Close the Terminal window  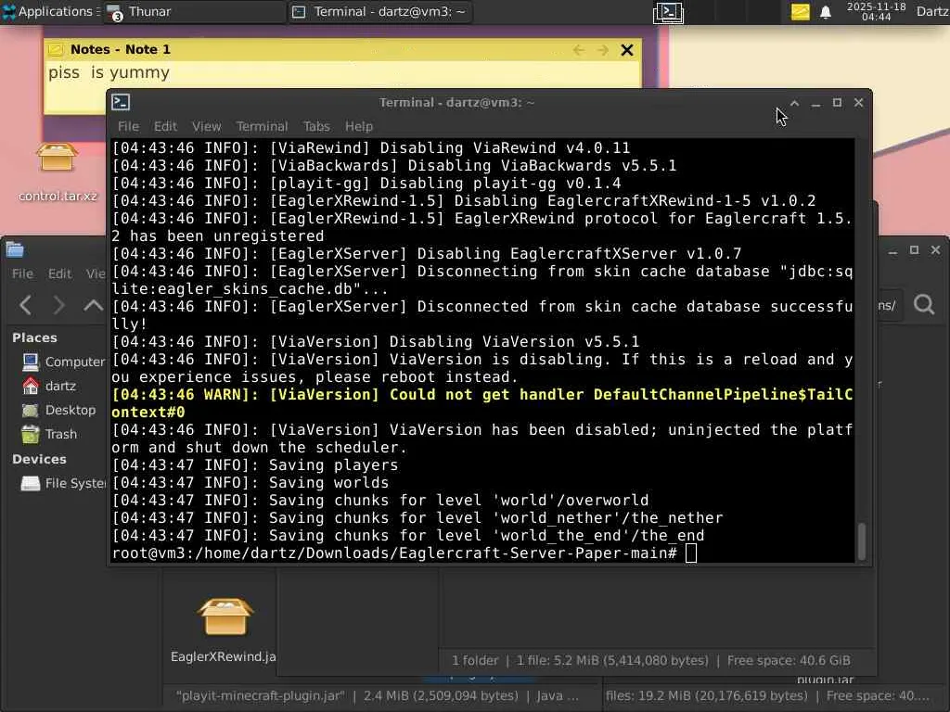point(858,103)
